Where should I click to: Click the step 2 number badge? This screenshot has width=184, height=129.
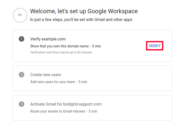tap(22, 75)
